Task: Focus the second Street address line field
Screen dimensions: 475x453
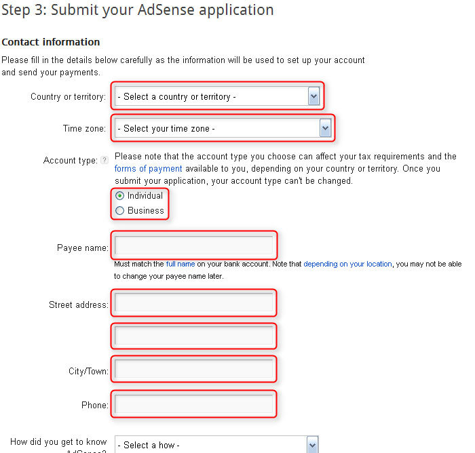Action: click(x=194, y=336)
